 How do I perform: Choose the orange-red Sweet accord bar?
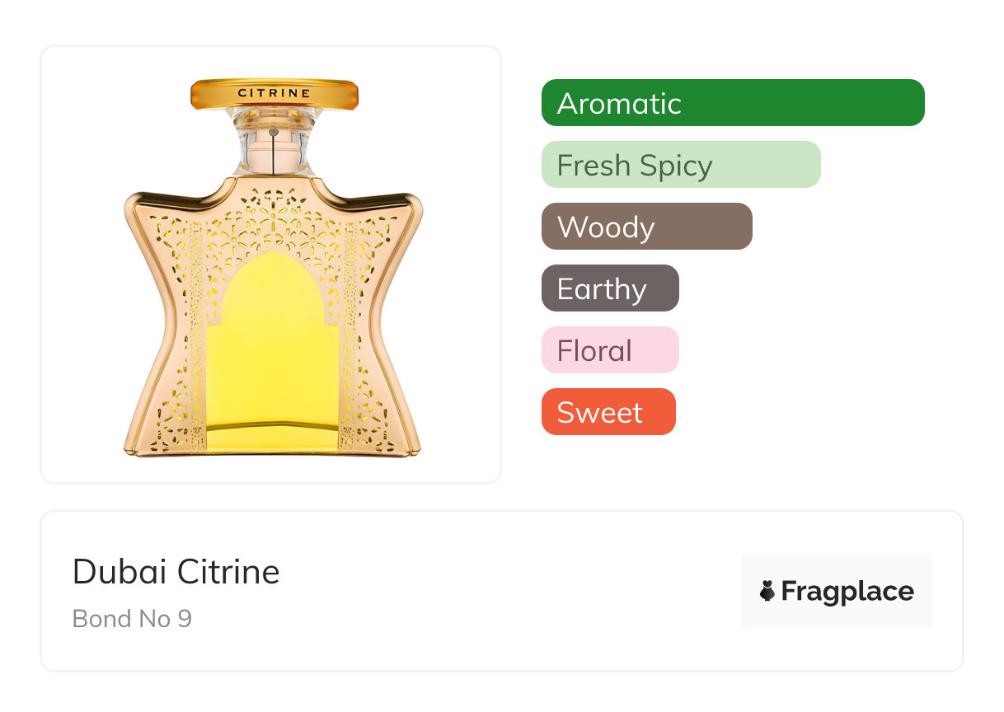click(x=608, y=412)
